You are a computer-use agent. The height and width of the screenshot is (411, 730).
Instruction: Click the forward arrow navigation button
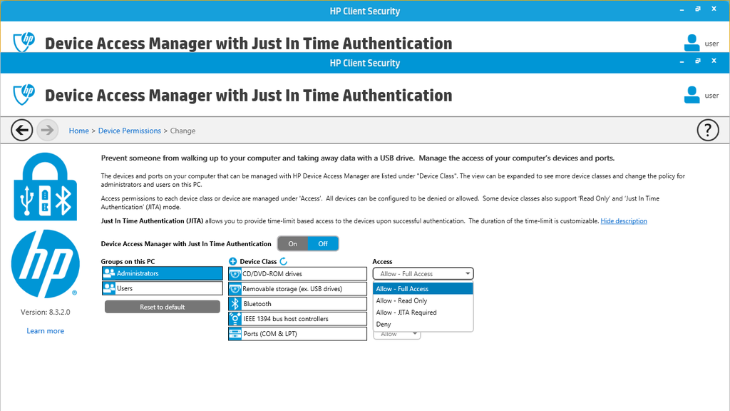click(x=48, y=130)
